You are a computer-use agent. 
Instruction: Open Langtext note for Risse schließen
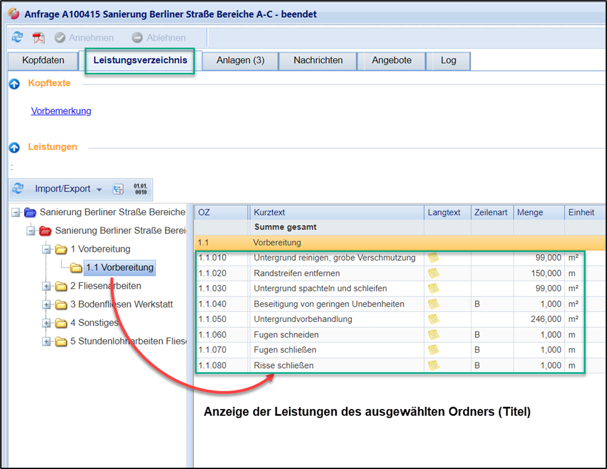[434, 365]
